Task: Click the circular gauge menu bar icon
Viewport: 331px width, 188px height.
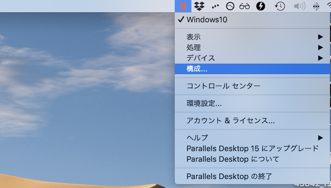Action: coord(230,6)
